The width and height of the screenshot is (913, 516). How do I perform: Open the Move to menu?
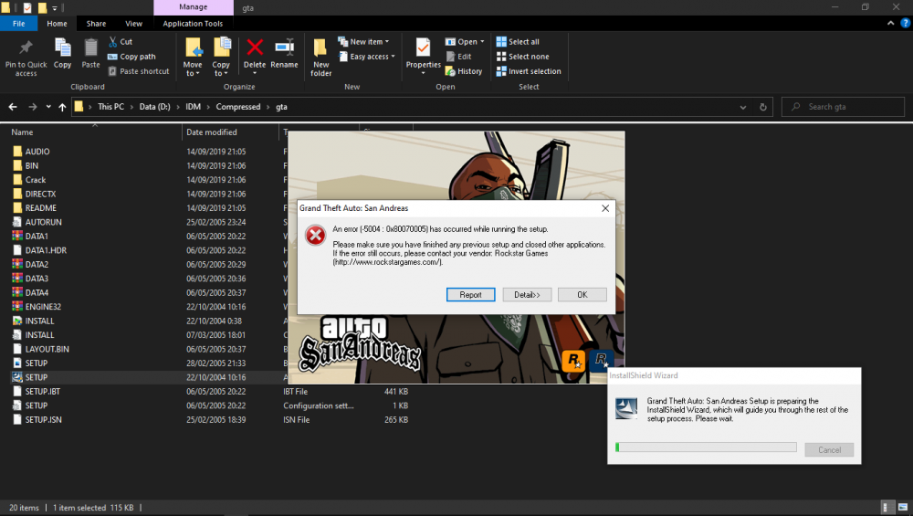click(x=193, y=57)
